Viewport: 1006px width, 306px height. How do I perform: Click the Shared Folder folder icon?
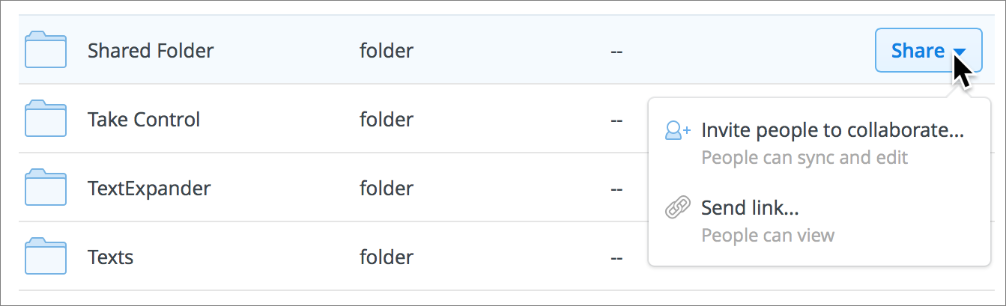[46, 50]
